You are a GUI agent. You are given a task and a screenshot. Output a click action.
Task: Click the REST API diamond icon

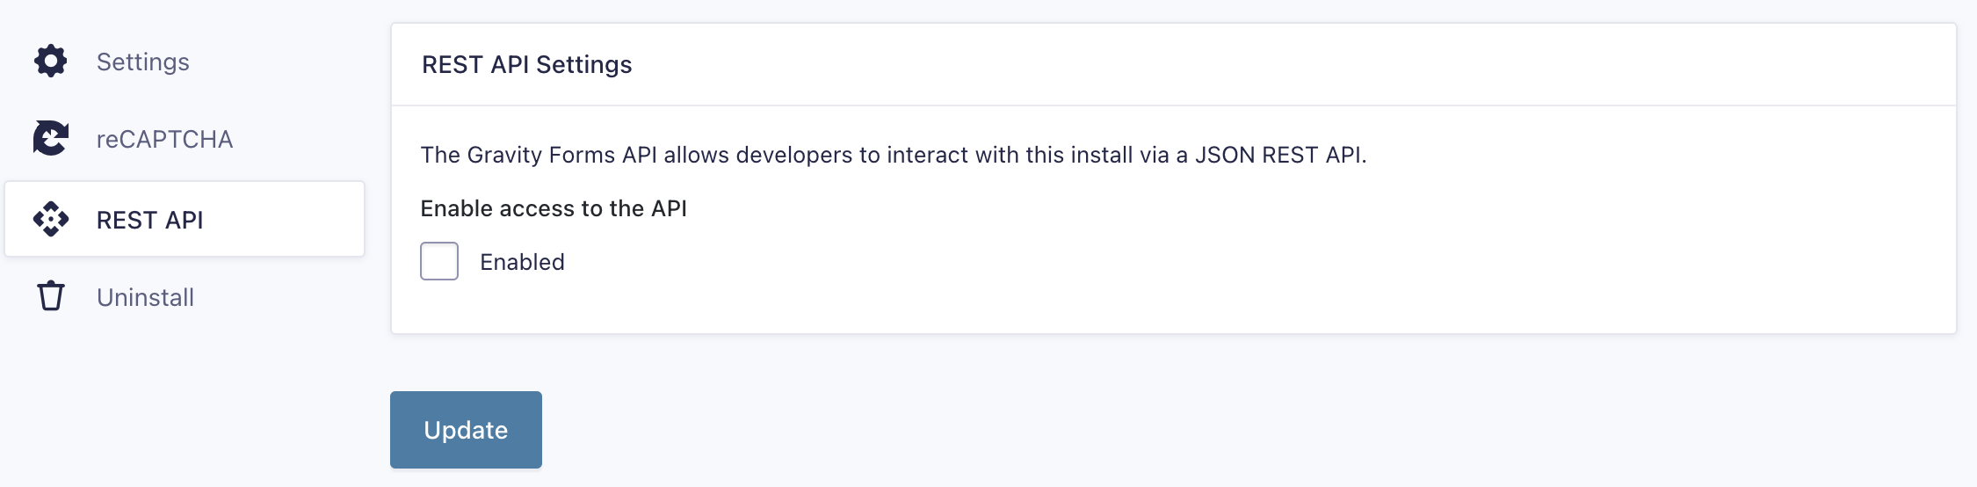[x=51, y=220]
